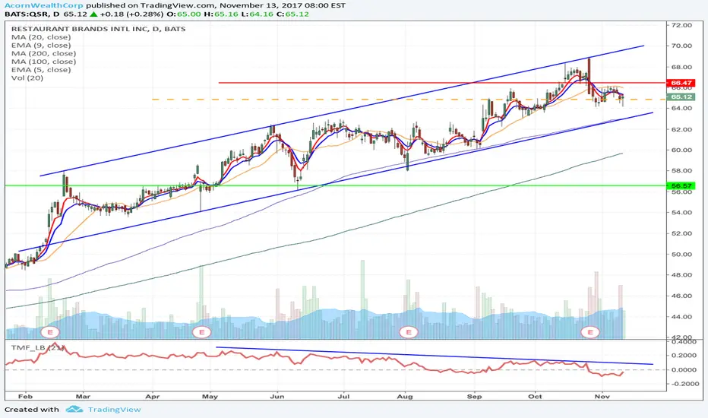Screen dimensions: 708x418
Task: Click the May label on time axis
Action: (210, 397)
